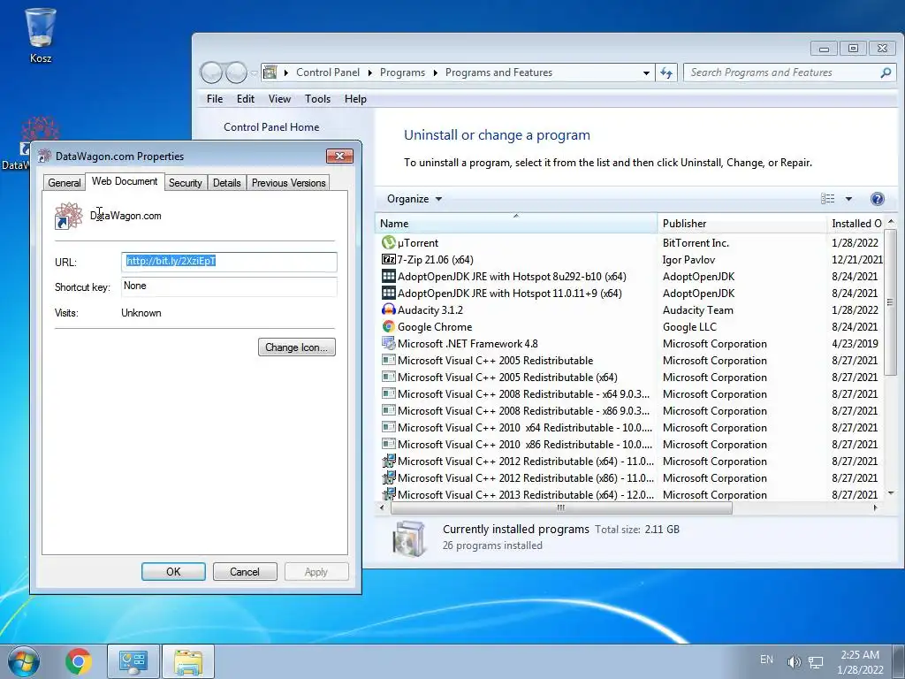The width and height of the screenshot is (905, 679).
Task: Click the Google Chrome icon in programs list
Action: [x=389, y=327]
